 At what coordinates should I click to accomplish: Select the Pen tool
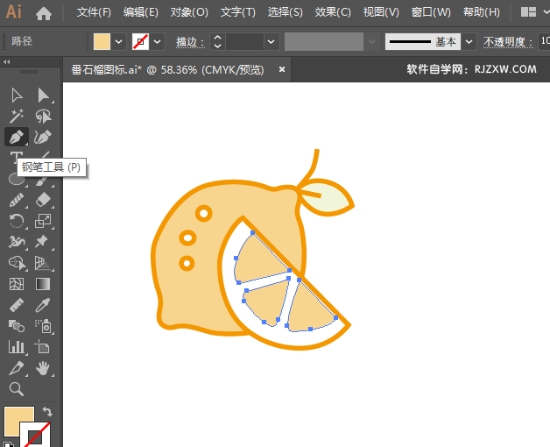[x=16, y=137]
